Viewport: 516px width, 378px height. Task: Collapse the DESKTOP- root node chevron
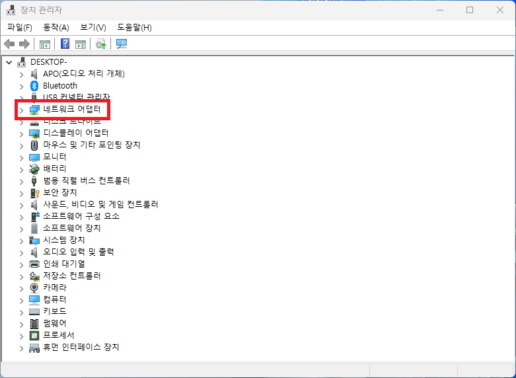(x=9, y=62)
